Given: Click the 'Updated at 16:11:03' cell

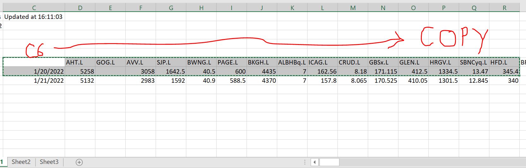Looking at the screenshot, I should tap(34, 17).
